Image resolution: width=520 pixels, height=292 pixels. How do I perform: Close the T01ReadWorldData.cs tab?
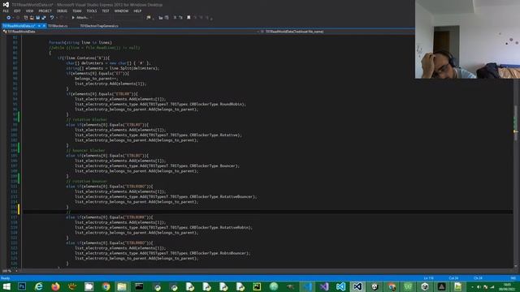pyautogui.click(x=44, y=26)
